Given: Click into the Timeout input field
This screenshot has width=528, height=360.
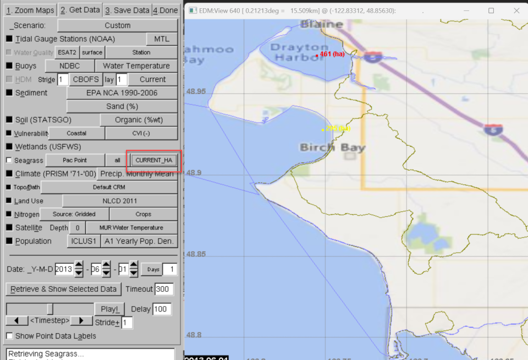Looking at the screenshot, I should pyautogui.click(x=164, y=289).
